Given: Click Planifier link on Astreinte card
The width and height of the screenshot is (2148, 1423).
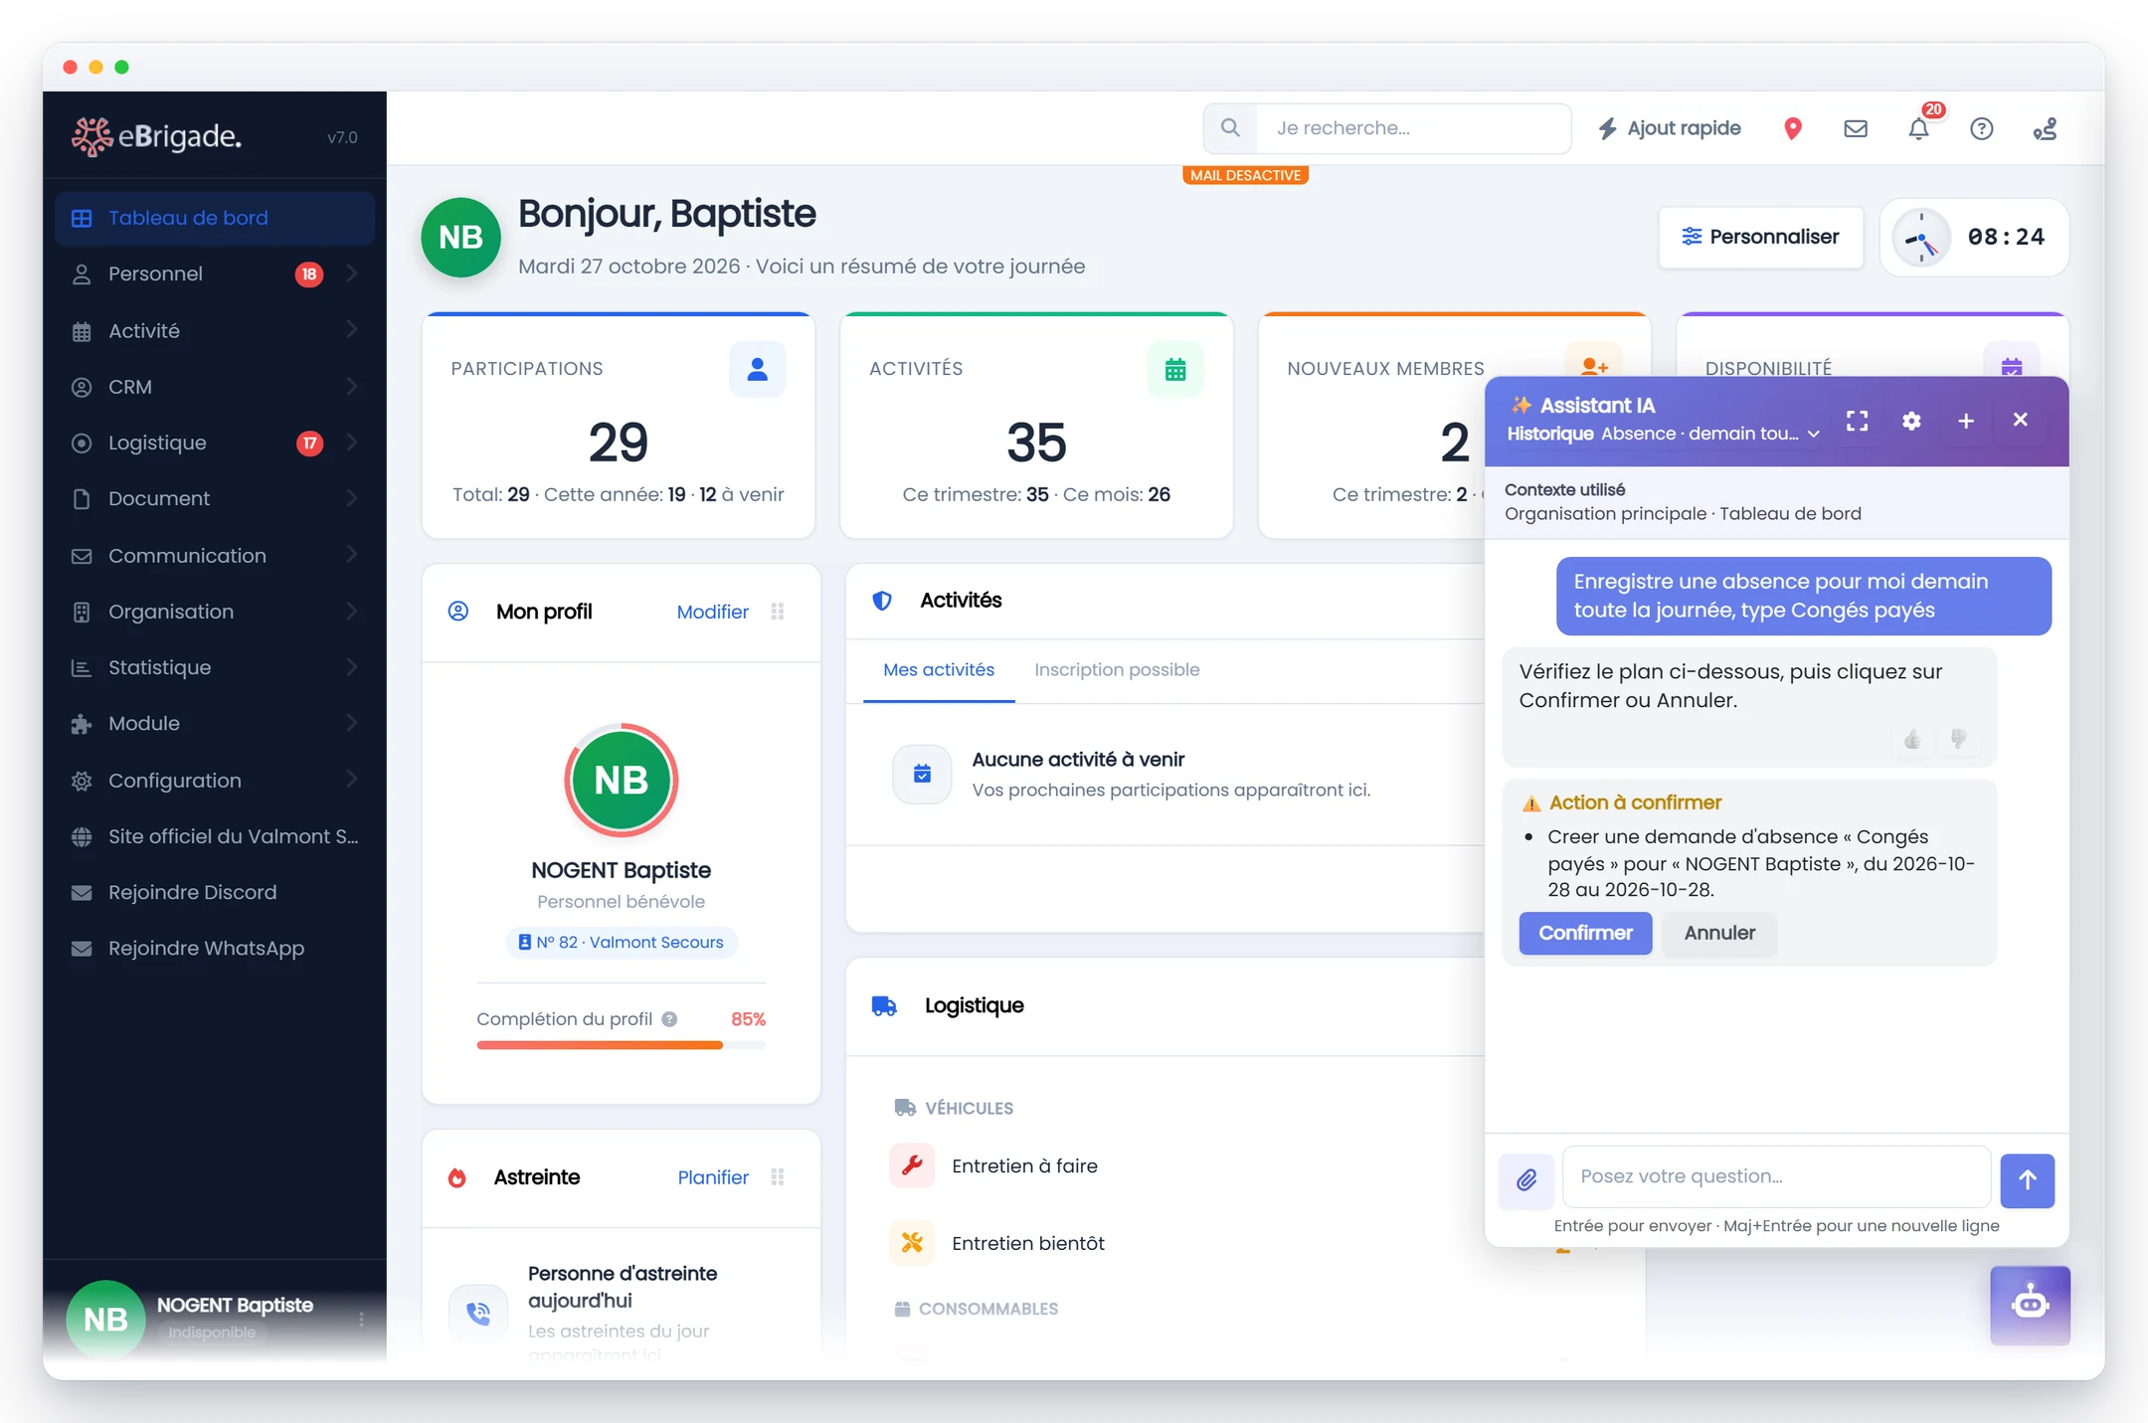Looking at the screenshot, I should [712, 1177].
